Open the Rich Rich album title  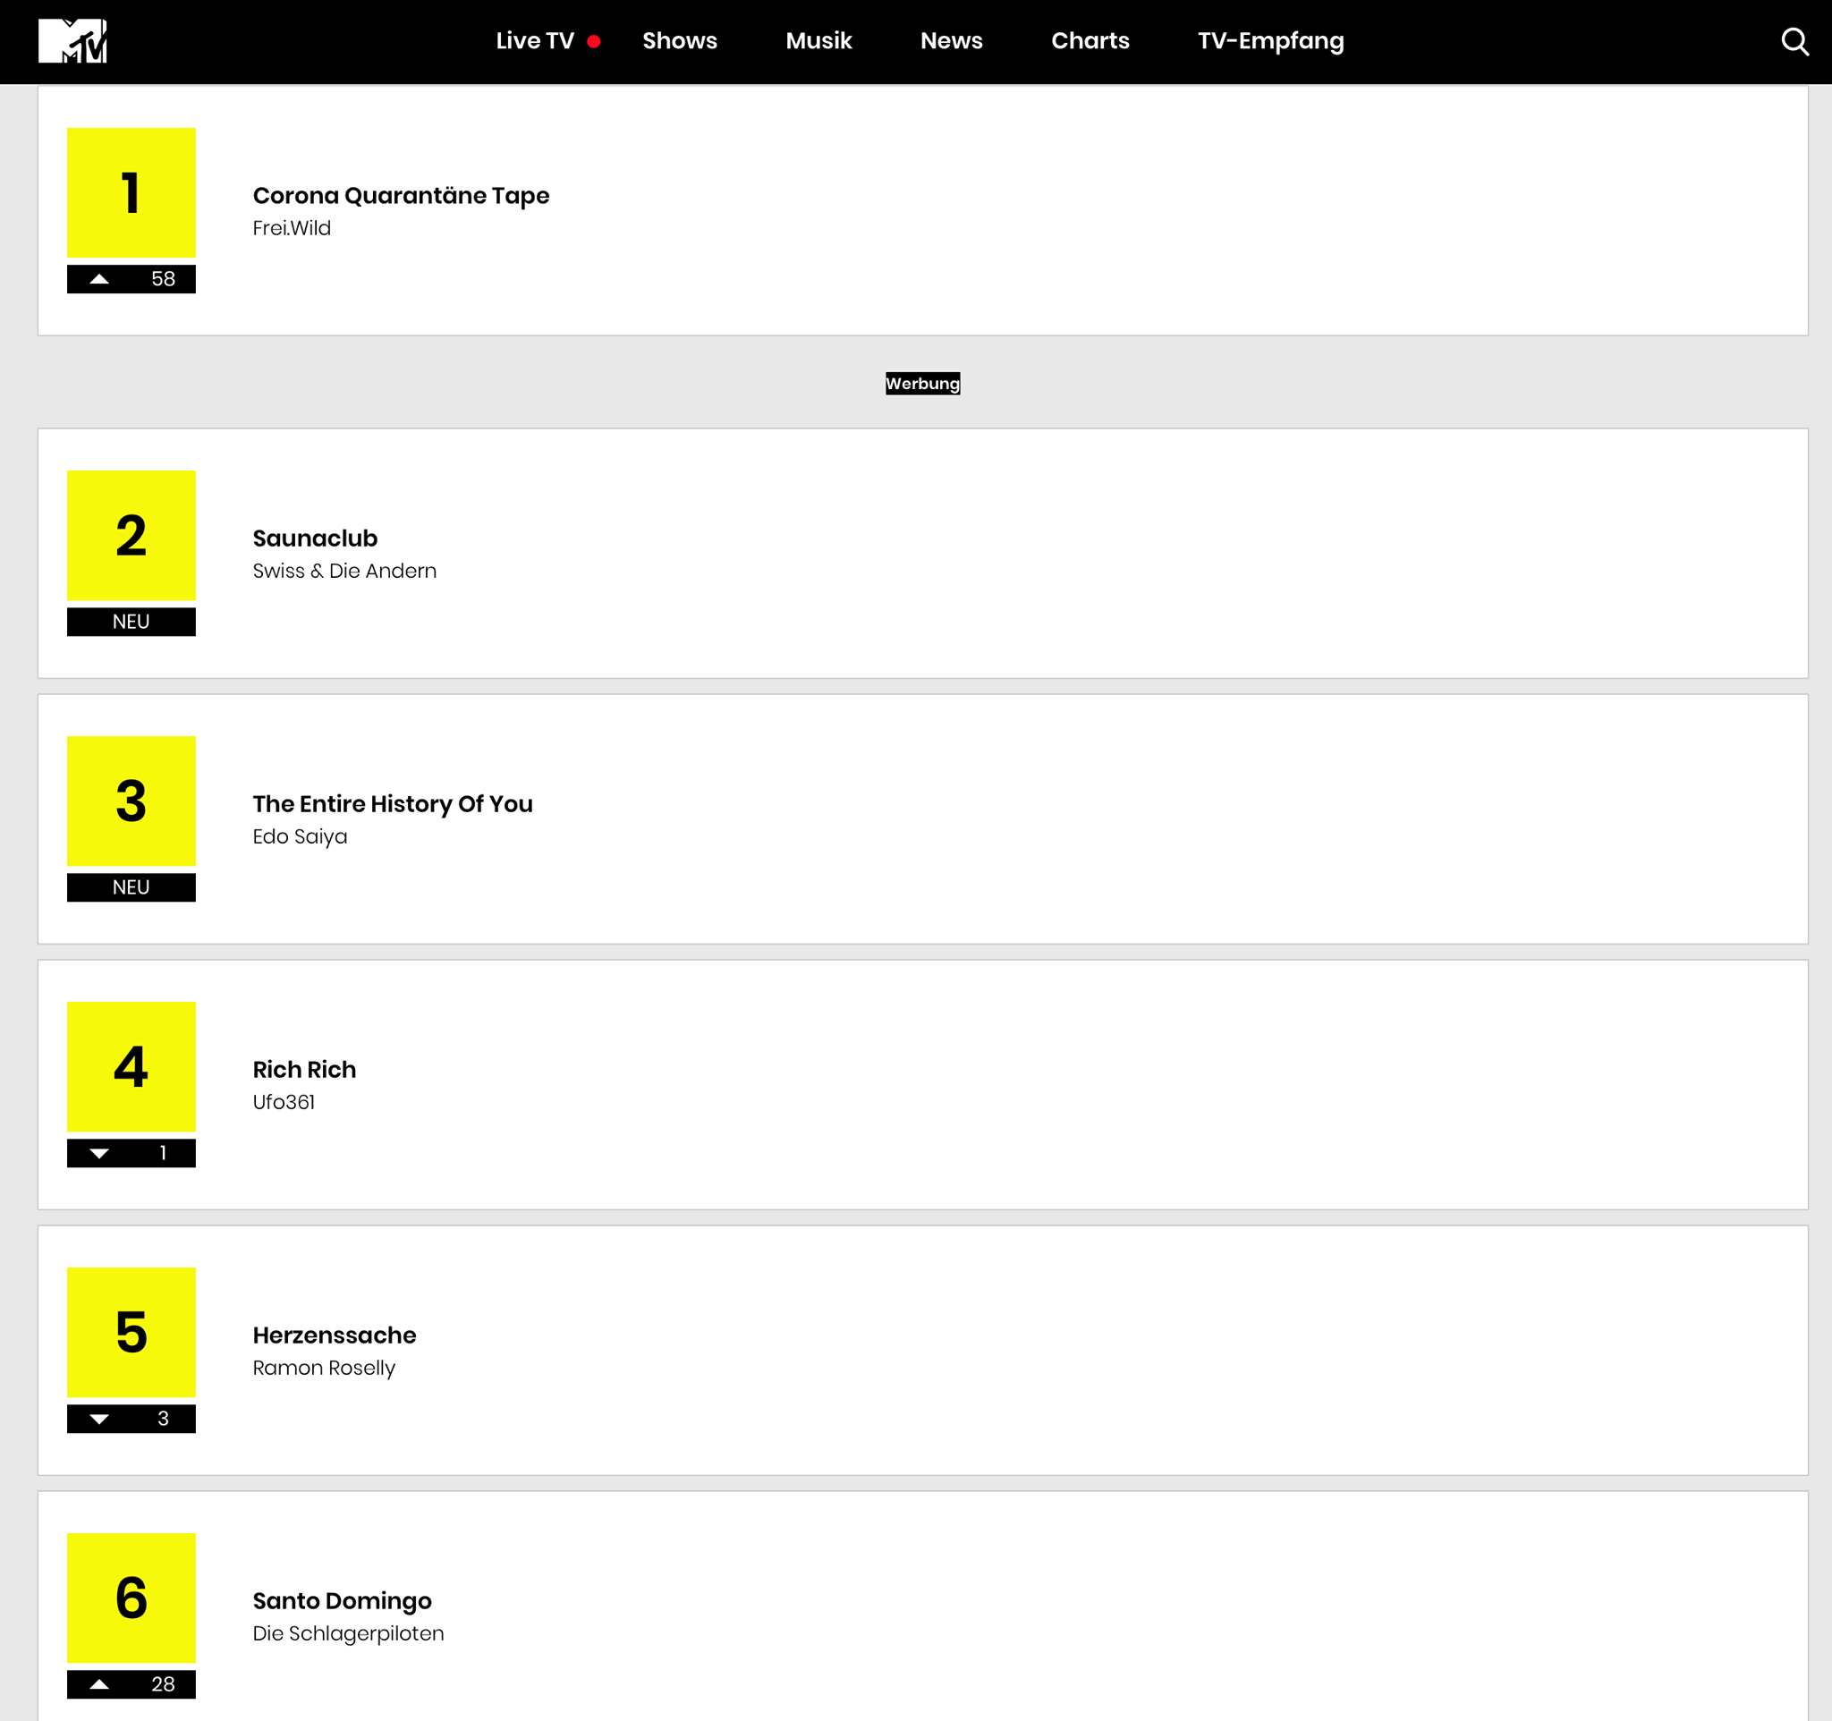304,1070
